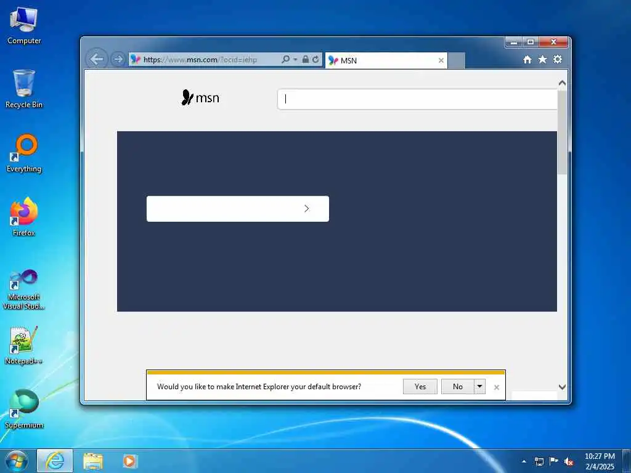The image size is (631, 473).
Task: Refresh the MSN page
Action: [315, 59]
